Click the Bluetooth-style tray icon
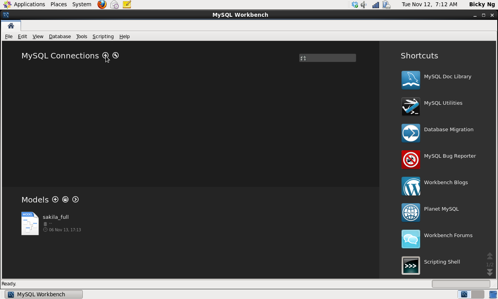The height and width of the screenshot is (299, 498). coord(355,5)
